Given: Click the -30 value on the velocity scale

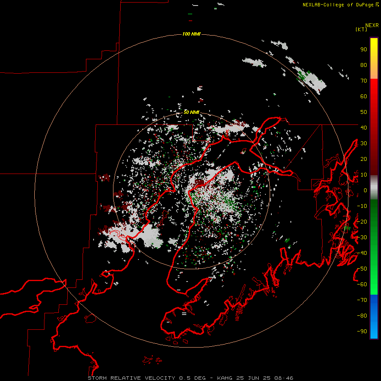Looking at the screenshot, I should click(x=362, y=237).
